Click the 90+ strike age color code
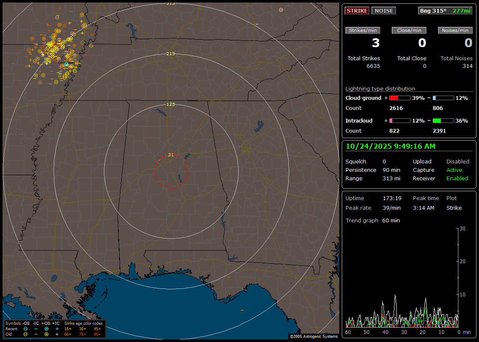The image size is (479, 342). tap(97, 334)
